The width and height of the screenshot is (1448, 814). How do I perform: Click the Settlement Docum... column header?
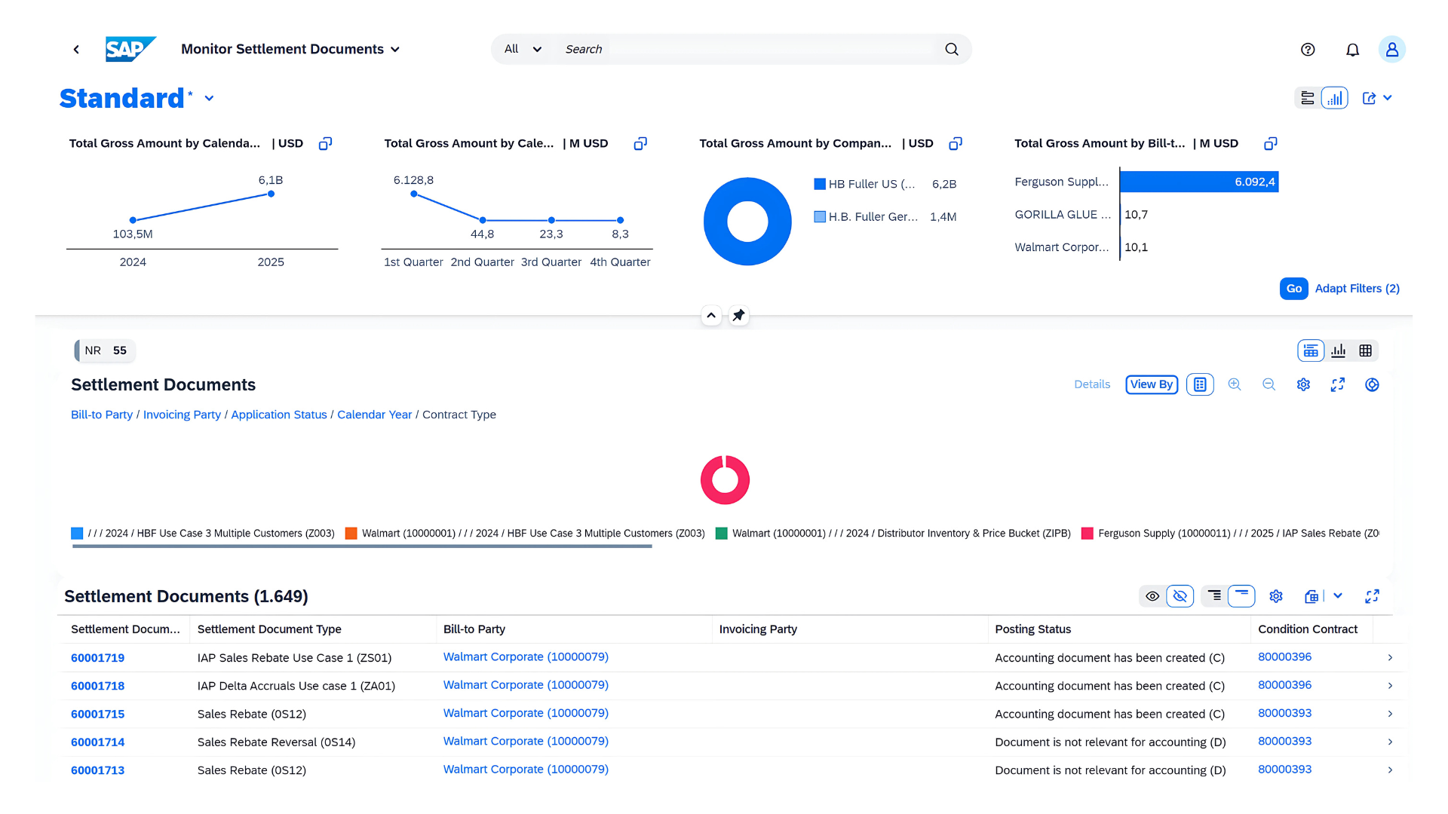pyautogui.click(x=125, y=629)
